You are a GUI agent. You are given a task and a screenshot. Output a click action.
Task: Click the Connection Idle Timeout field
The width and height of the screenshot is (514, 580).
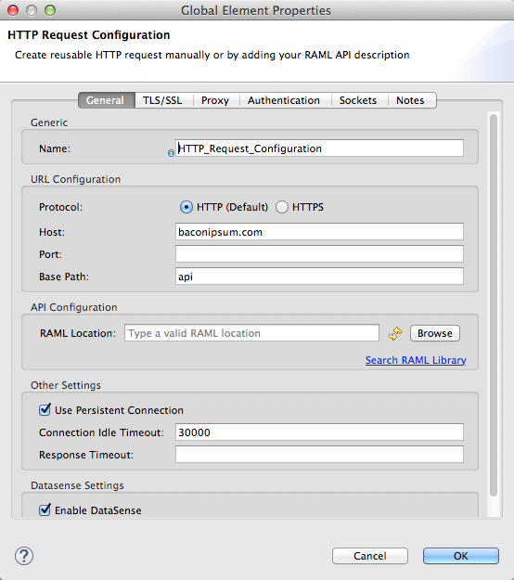[x=319, y=432]
